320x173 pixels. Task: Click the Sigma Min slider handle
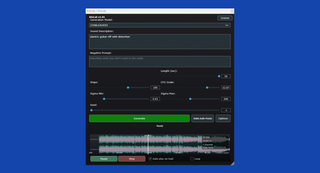coord(104,99)
